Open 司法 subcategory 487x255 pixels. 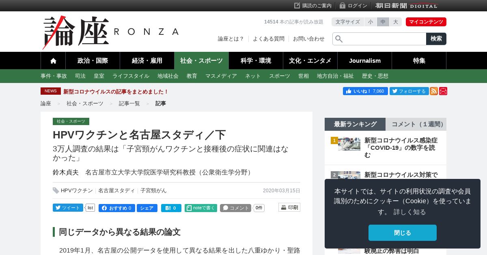(80, 76)
